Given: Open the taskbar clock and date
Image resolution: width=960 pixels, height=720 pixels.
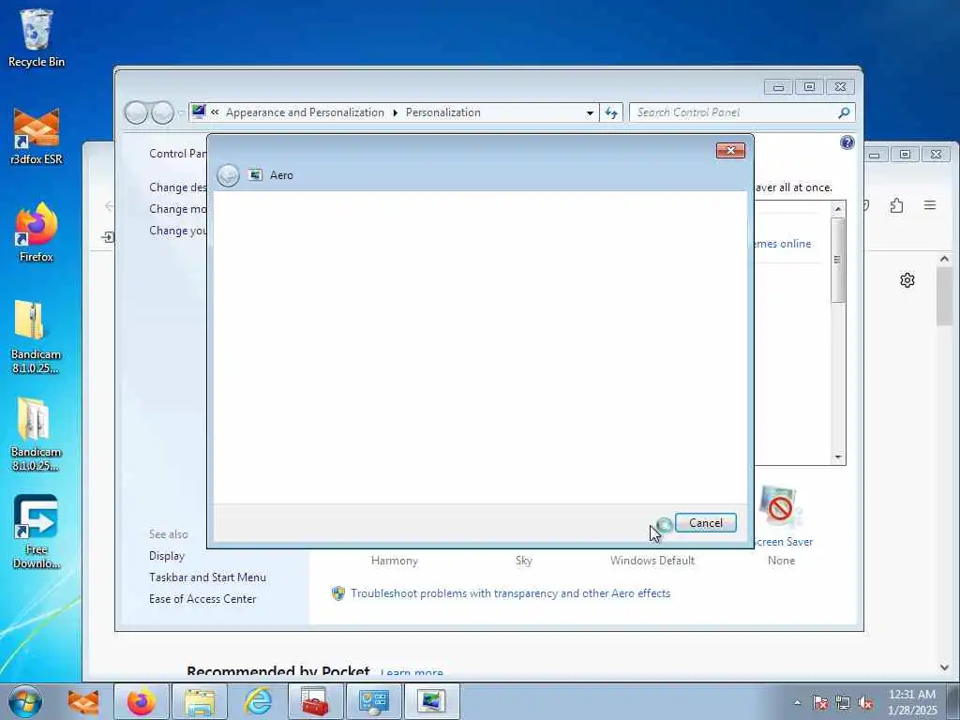Looking at the screenshot, I should [x=912, y=702].
